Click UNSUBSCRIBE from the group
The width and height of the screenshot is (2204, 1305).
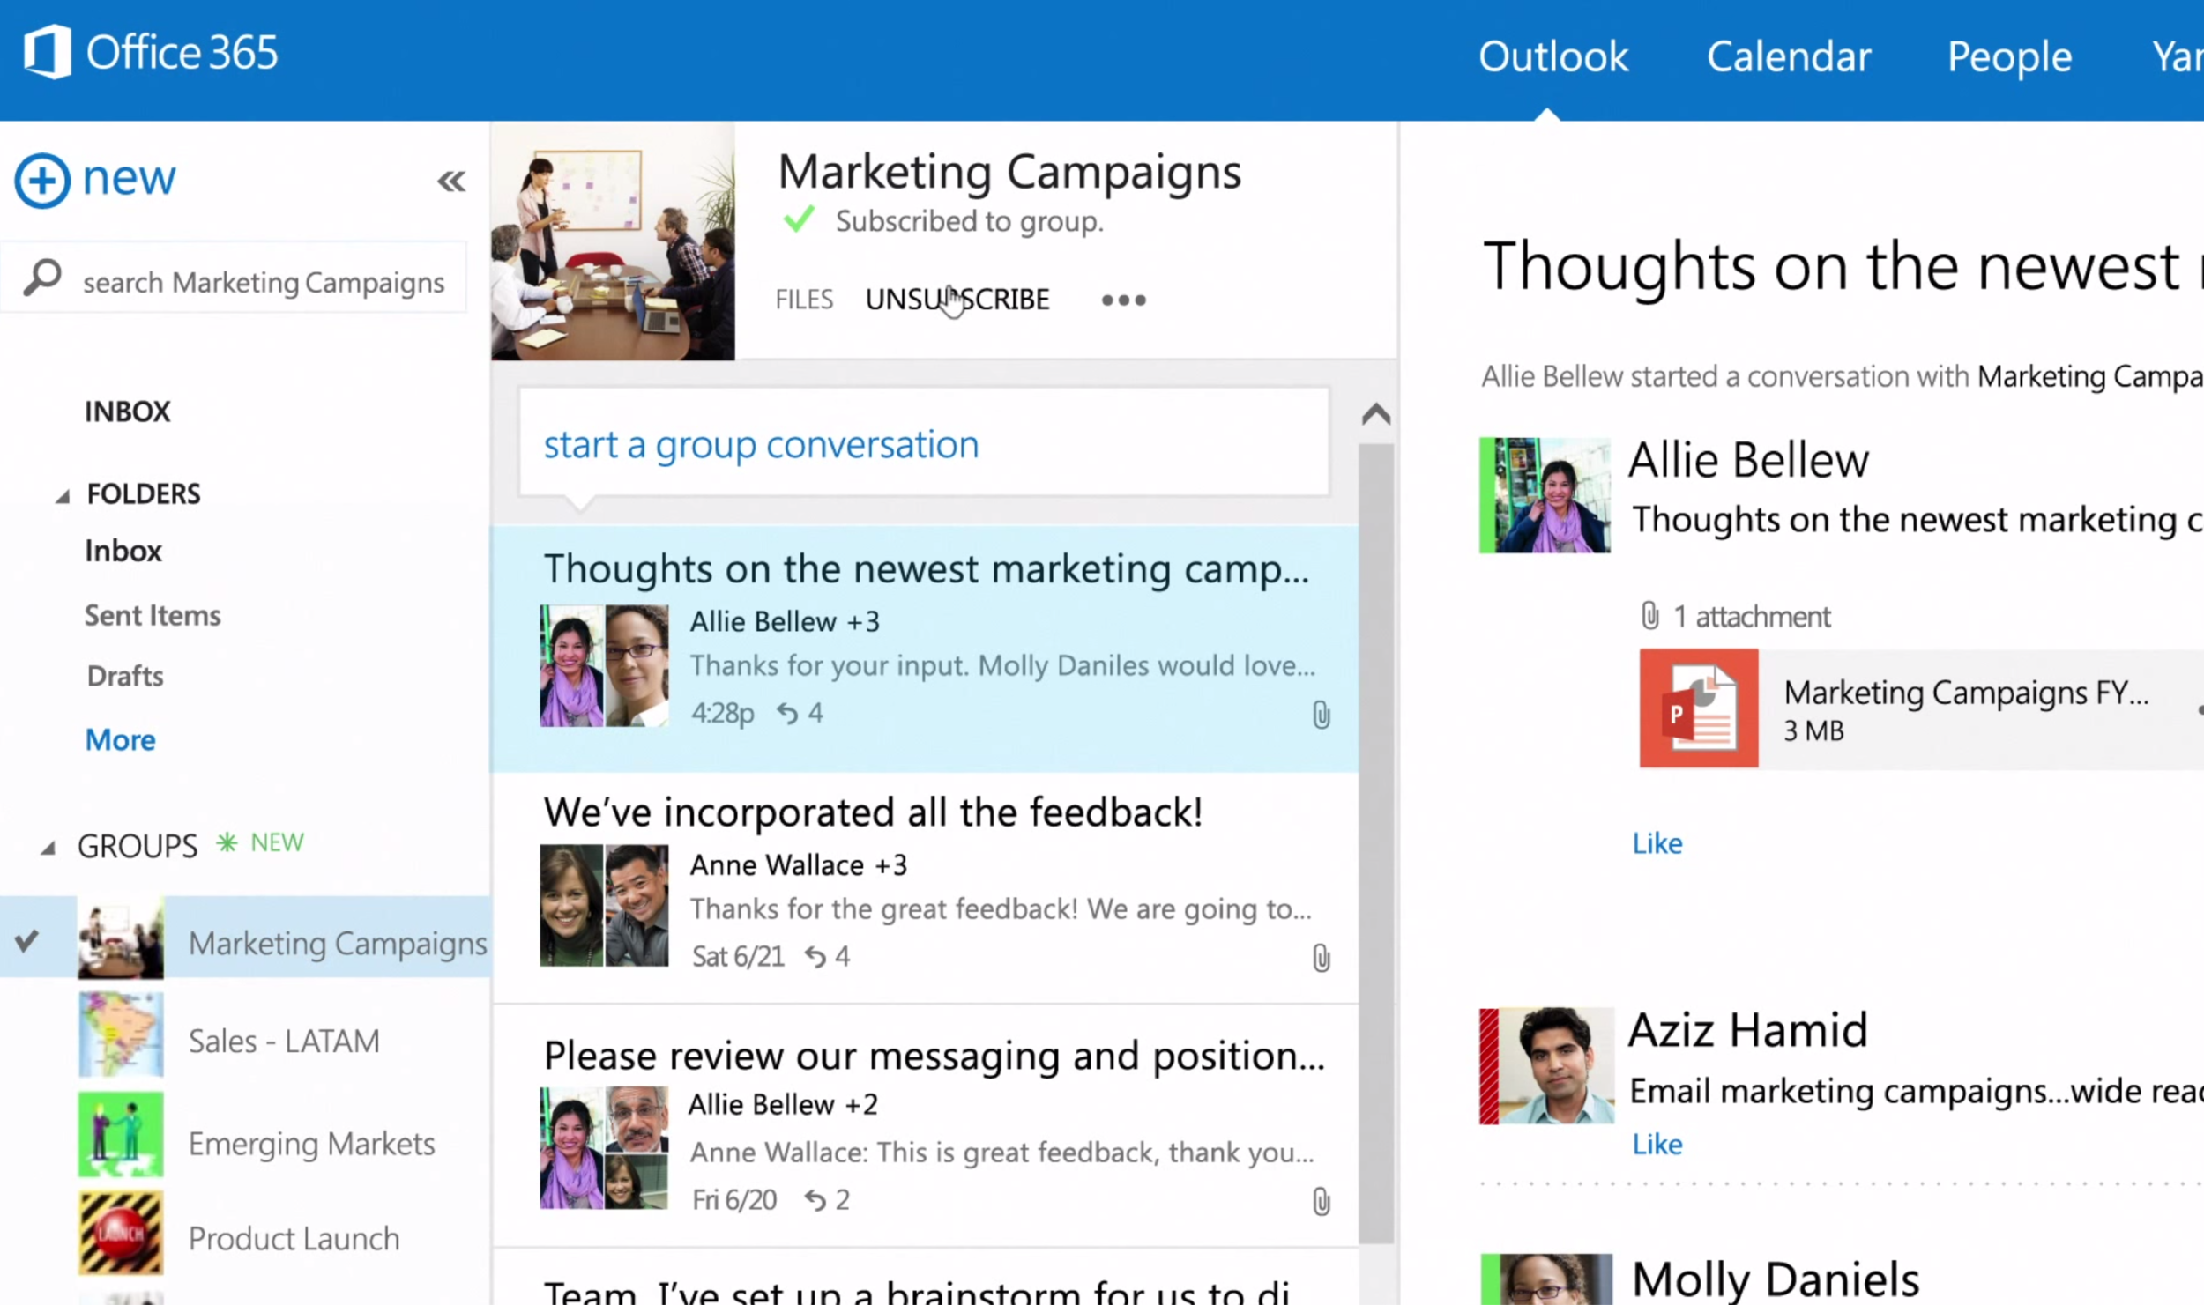[x=957, y=300]
